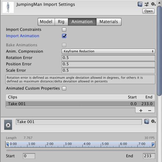Click the end marker on the timeline
The width and height of the screenshot is (162, 162).
tap(153, 144)
